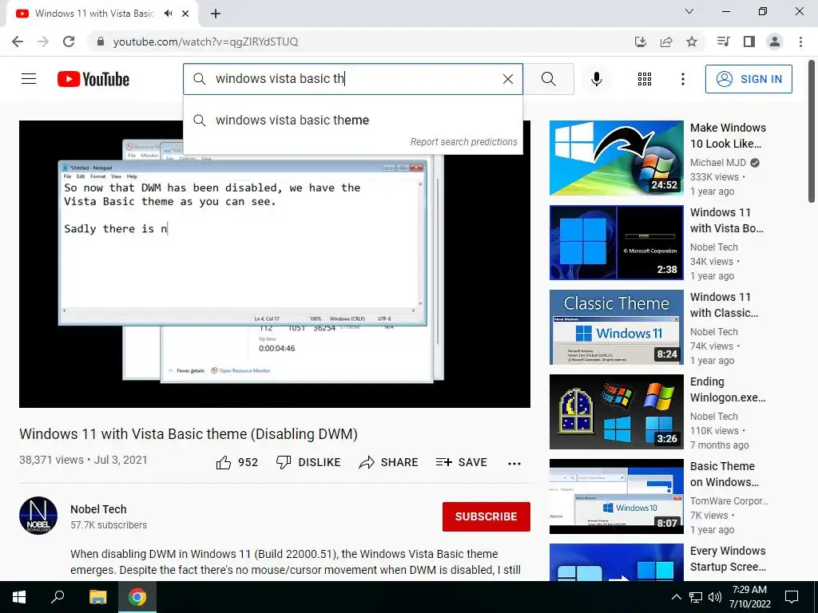Open volume control in tray
This screenshot has height=613, width=818.
click(715, 597)
